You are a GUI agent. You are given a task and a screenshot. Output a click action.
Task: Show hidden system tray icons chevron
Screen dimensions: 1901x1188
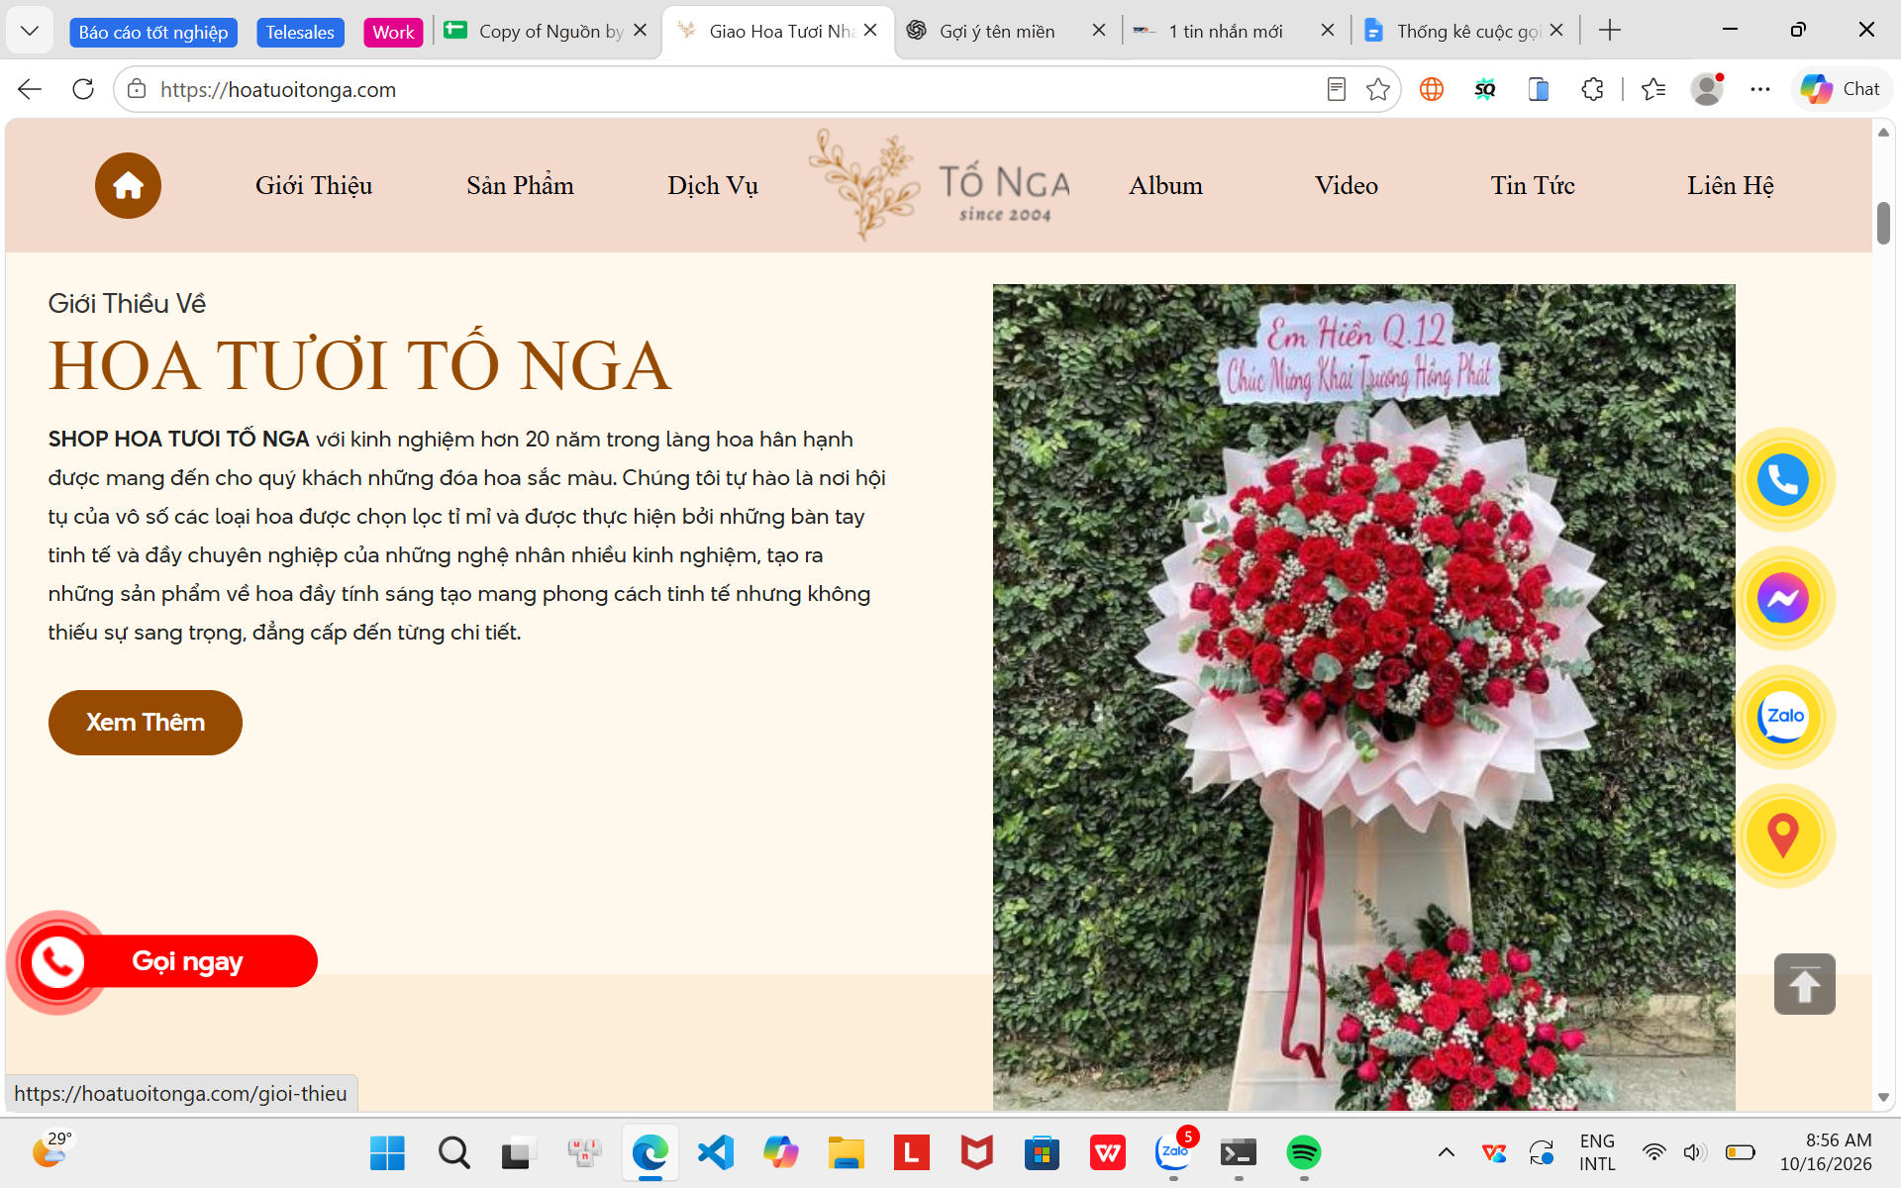click(x=1446, y=1152)
